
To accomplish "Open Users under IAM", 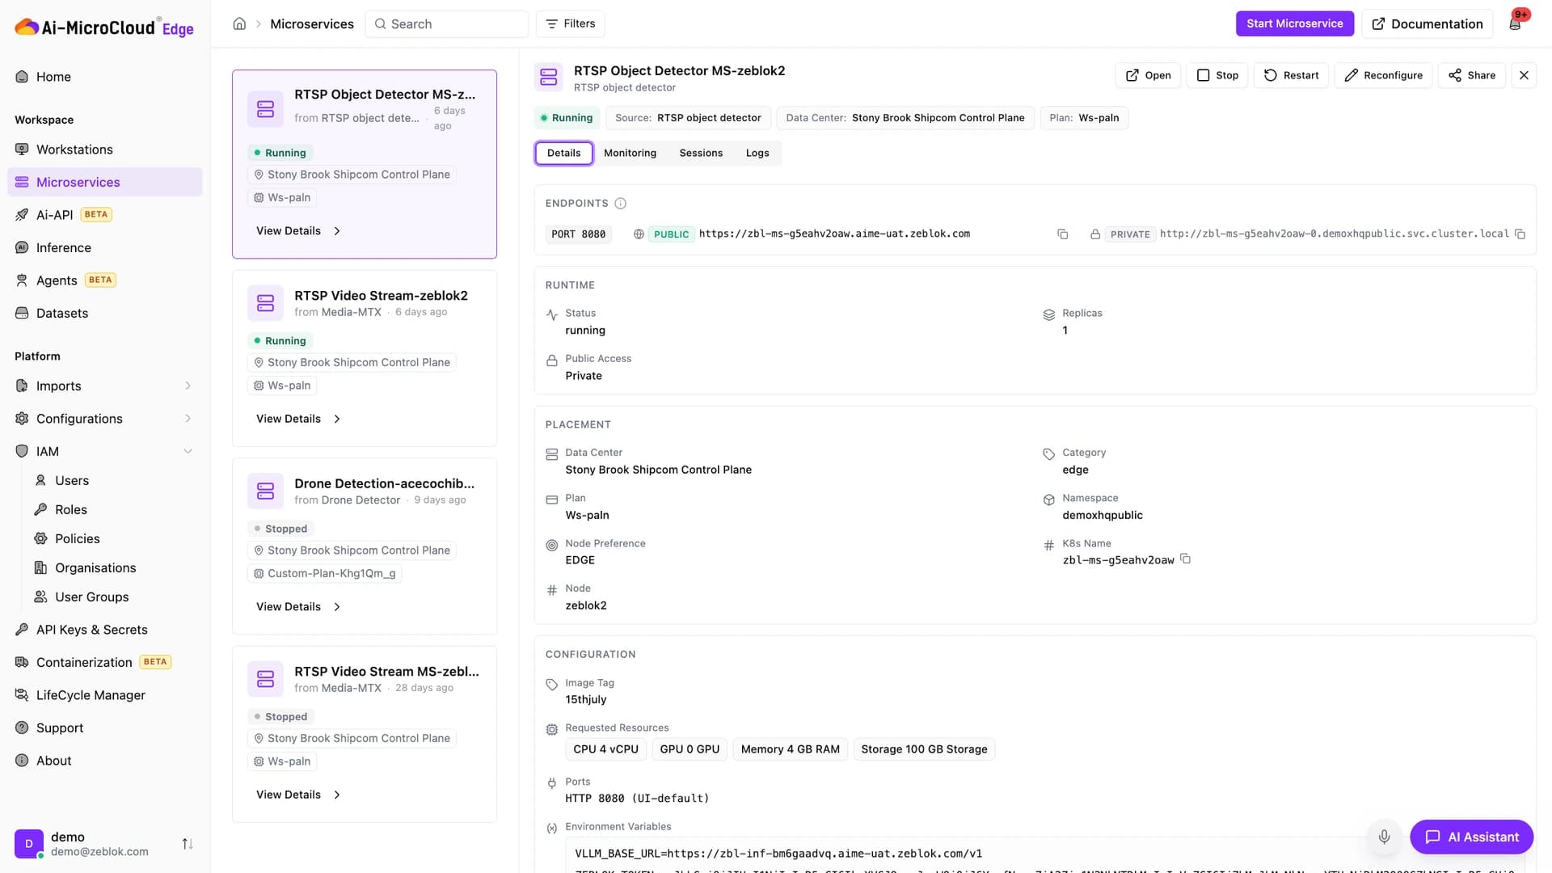I will [x=113, y=480].
